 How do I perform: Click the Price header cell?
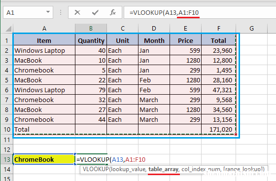(185, 40)
